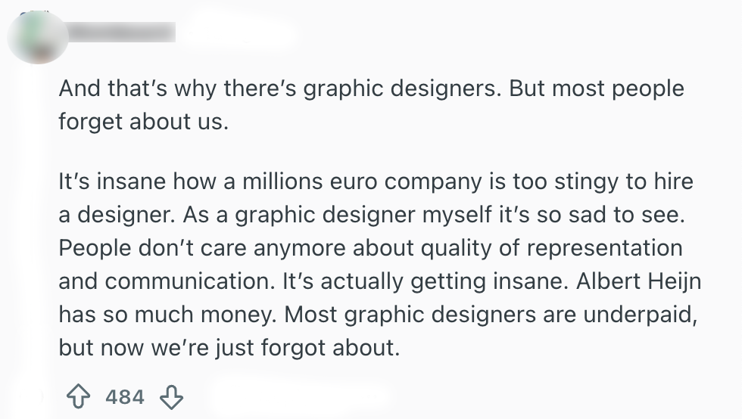Click the words "Albert Heijn"
This screenshot has width=742, height=419.
[x=638, y=281]
